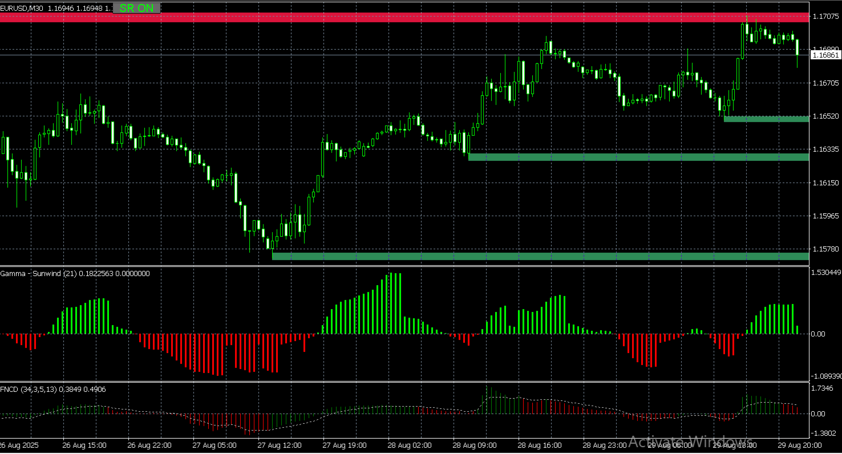Select the 26 Aug 2025 time axis label

pos(19,445)
